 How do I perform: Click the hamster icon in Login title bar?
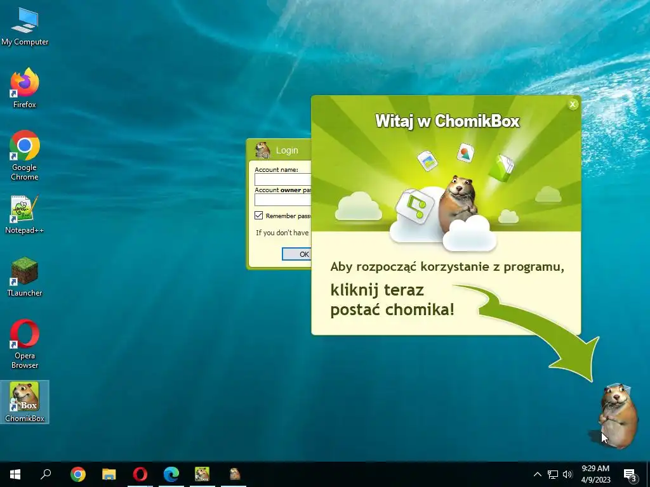click(x=262, y=150)
